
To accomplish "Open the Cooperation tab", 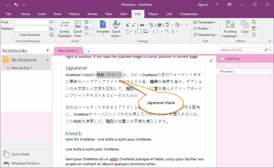I will 189,14.
